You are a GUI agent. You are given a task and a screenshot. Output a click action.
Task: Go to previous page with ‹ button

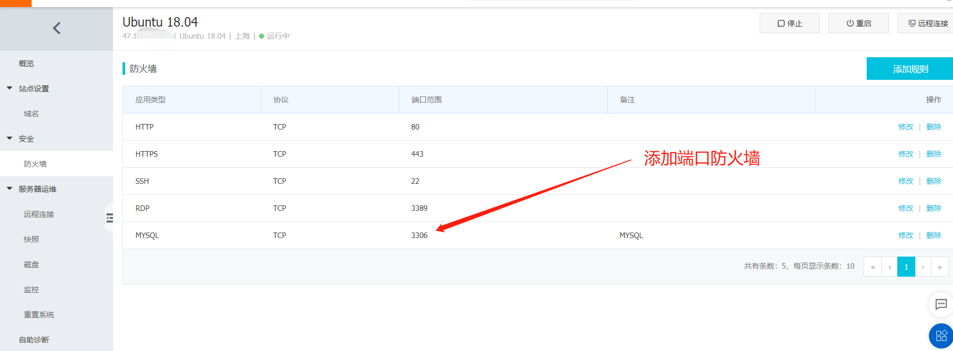tap(889, 267)
